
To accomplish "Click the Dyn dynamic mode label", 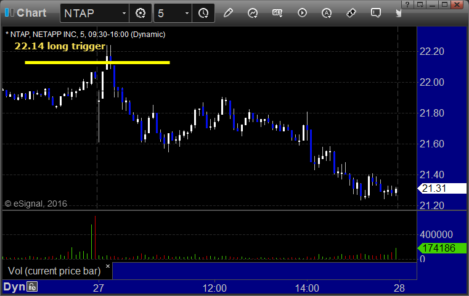I will click(x=14, y=287).
